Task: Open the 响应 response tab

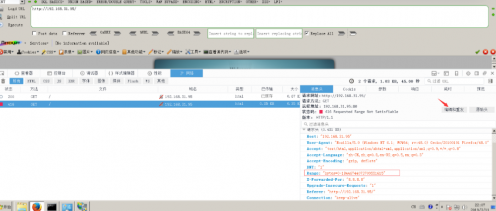Action: (x=415, y=89)
